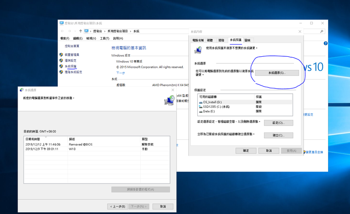Open the 檢視(V) menu
The image size is (350, 214).
coord(91,38)
